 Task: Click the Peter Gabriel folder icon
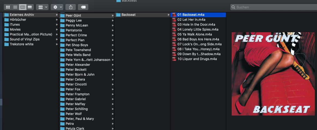[x=62, y=99]
